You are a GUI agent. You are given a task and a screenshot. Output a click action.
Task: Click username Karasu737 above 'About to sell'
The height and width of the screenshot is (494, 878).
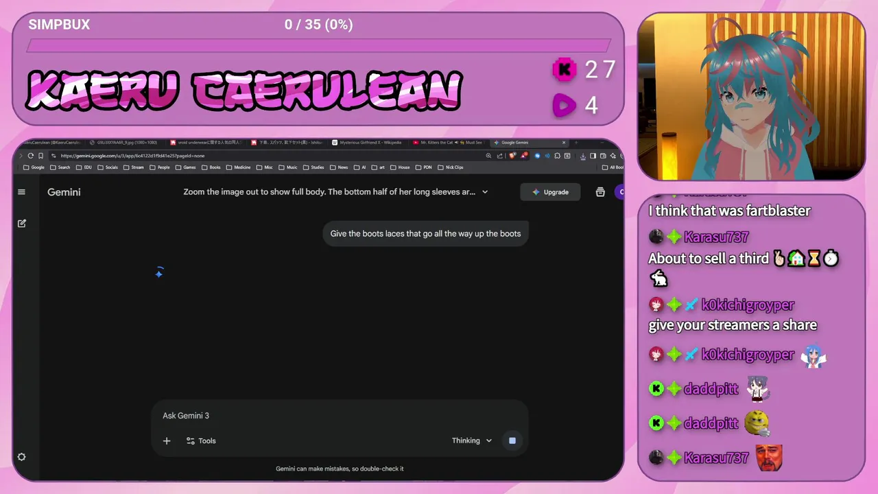pos(716,237)
